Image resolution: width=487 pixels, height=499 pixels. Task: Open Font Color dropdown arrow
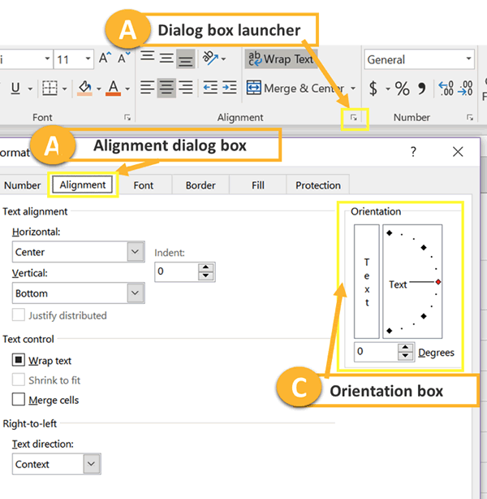point(127,89)
